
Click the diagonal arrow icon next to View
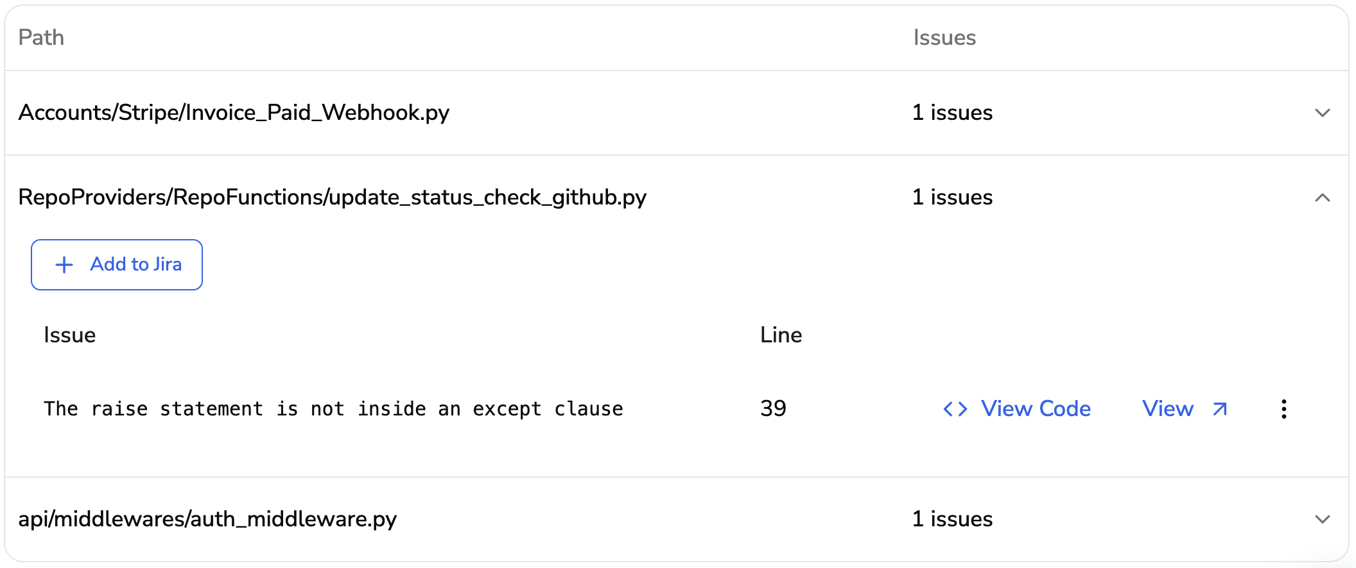1219,408
